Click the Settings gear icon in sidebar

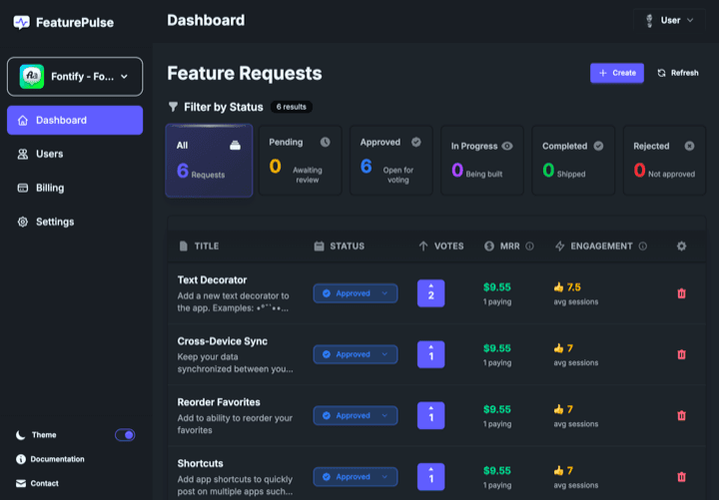[22, 222]
